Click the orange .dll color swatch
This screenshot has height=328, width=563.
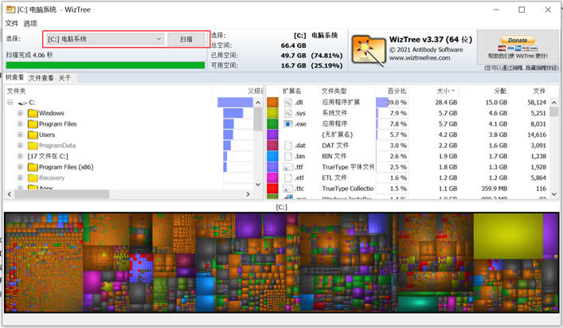(272, 103)
